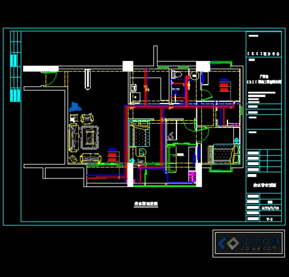Click the date cell in the title block
The height and width of the screenshot is (277, 289).
click(270, 208)
